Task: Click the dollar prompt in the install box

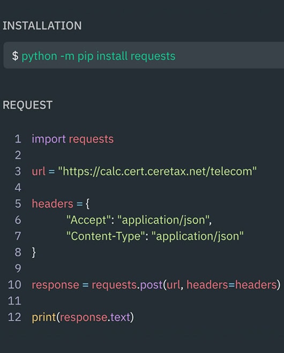Action: pyautogui.click(x=15, y=56)
